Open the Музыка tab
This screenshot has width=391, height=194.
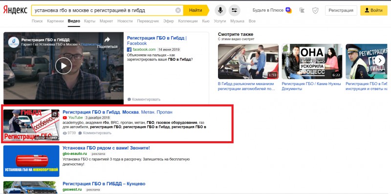click(x=237, y=21)
